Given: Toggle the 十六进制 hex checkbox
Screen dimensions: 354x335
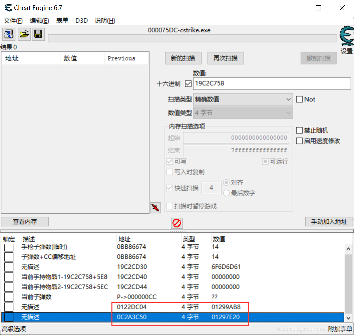Looking at the screenshot, I should (x=188, y=84).
